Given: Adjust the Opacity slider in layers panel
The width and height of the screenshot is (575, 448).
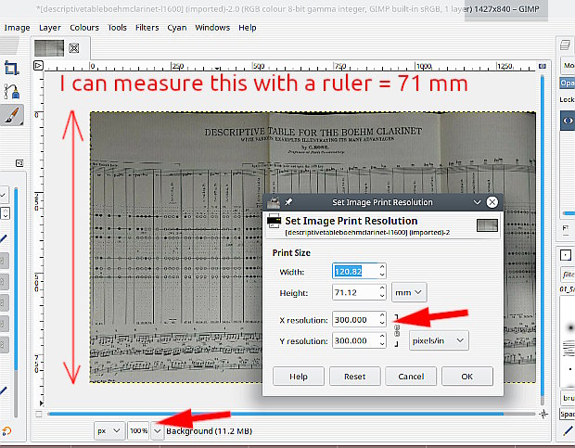Looking at the screenshot, I should (x=567, y=83).
